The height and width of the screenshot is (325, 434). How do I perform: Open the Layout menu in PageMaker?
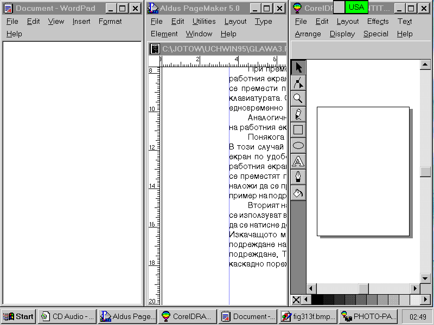(235, 21)
